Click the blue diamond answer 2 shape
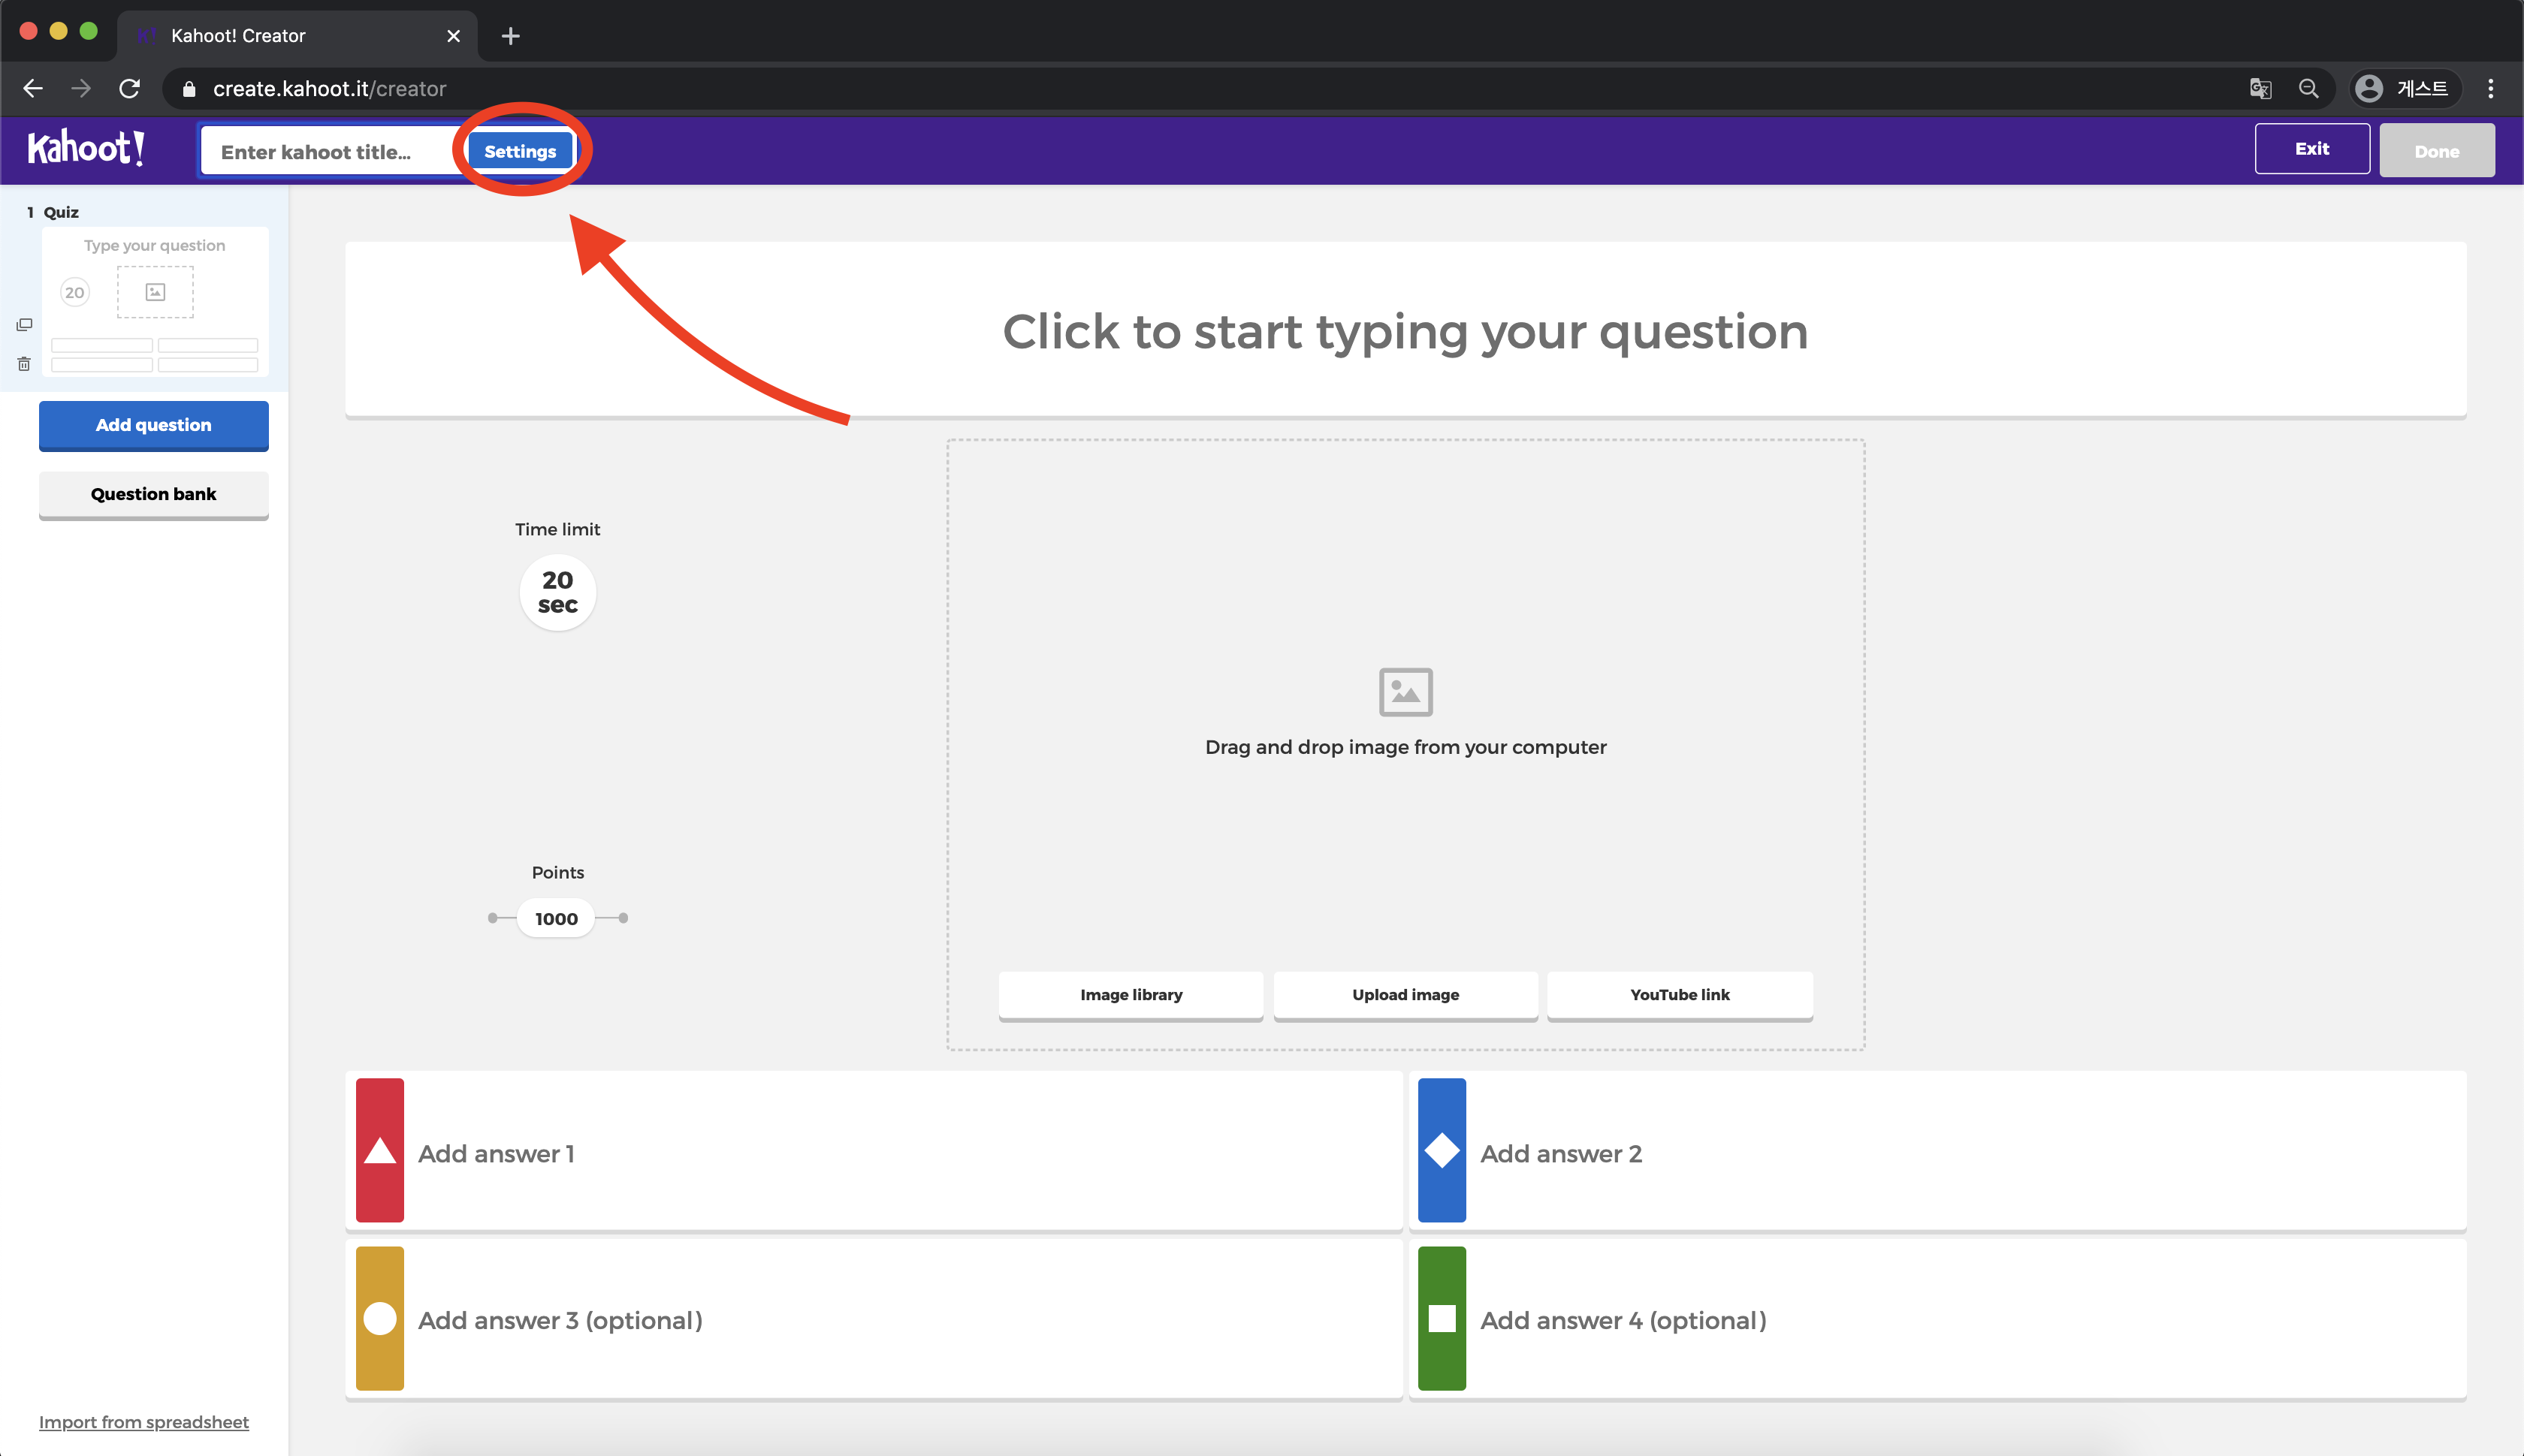This screenshot has height=1456, width=2524. tap(1441, 1150)
